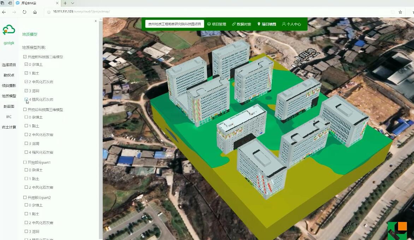Open 个人中心 in the top menu
Viewport: 414px width, 240px height.
coord(291,24)
